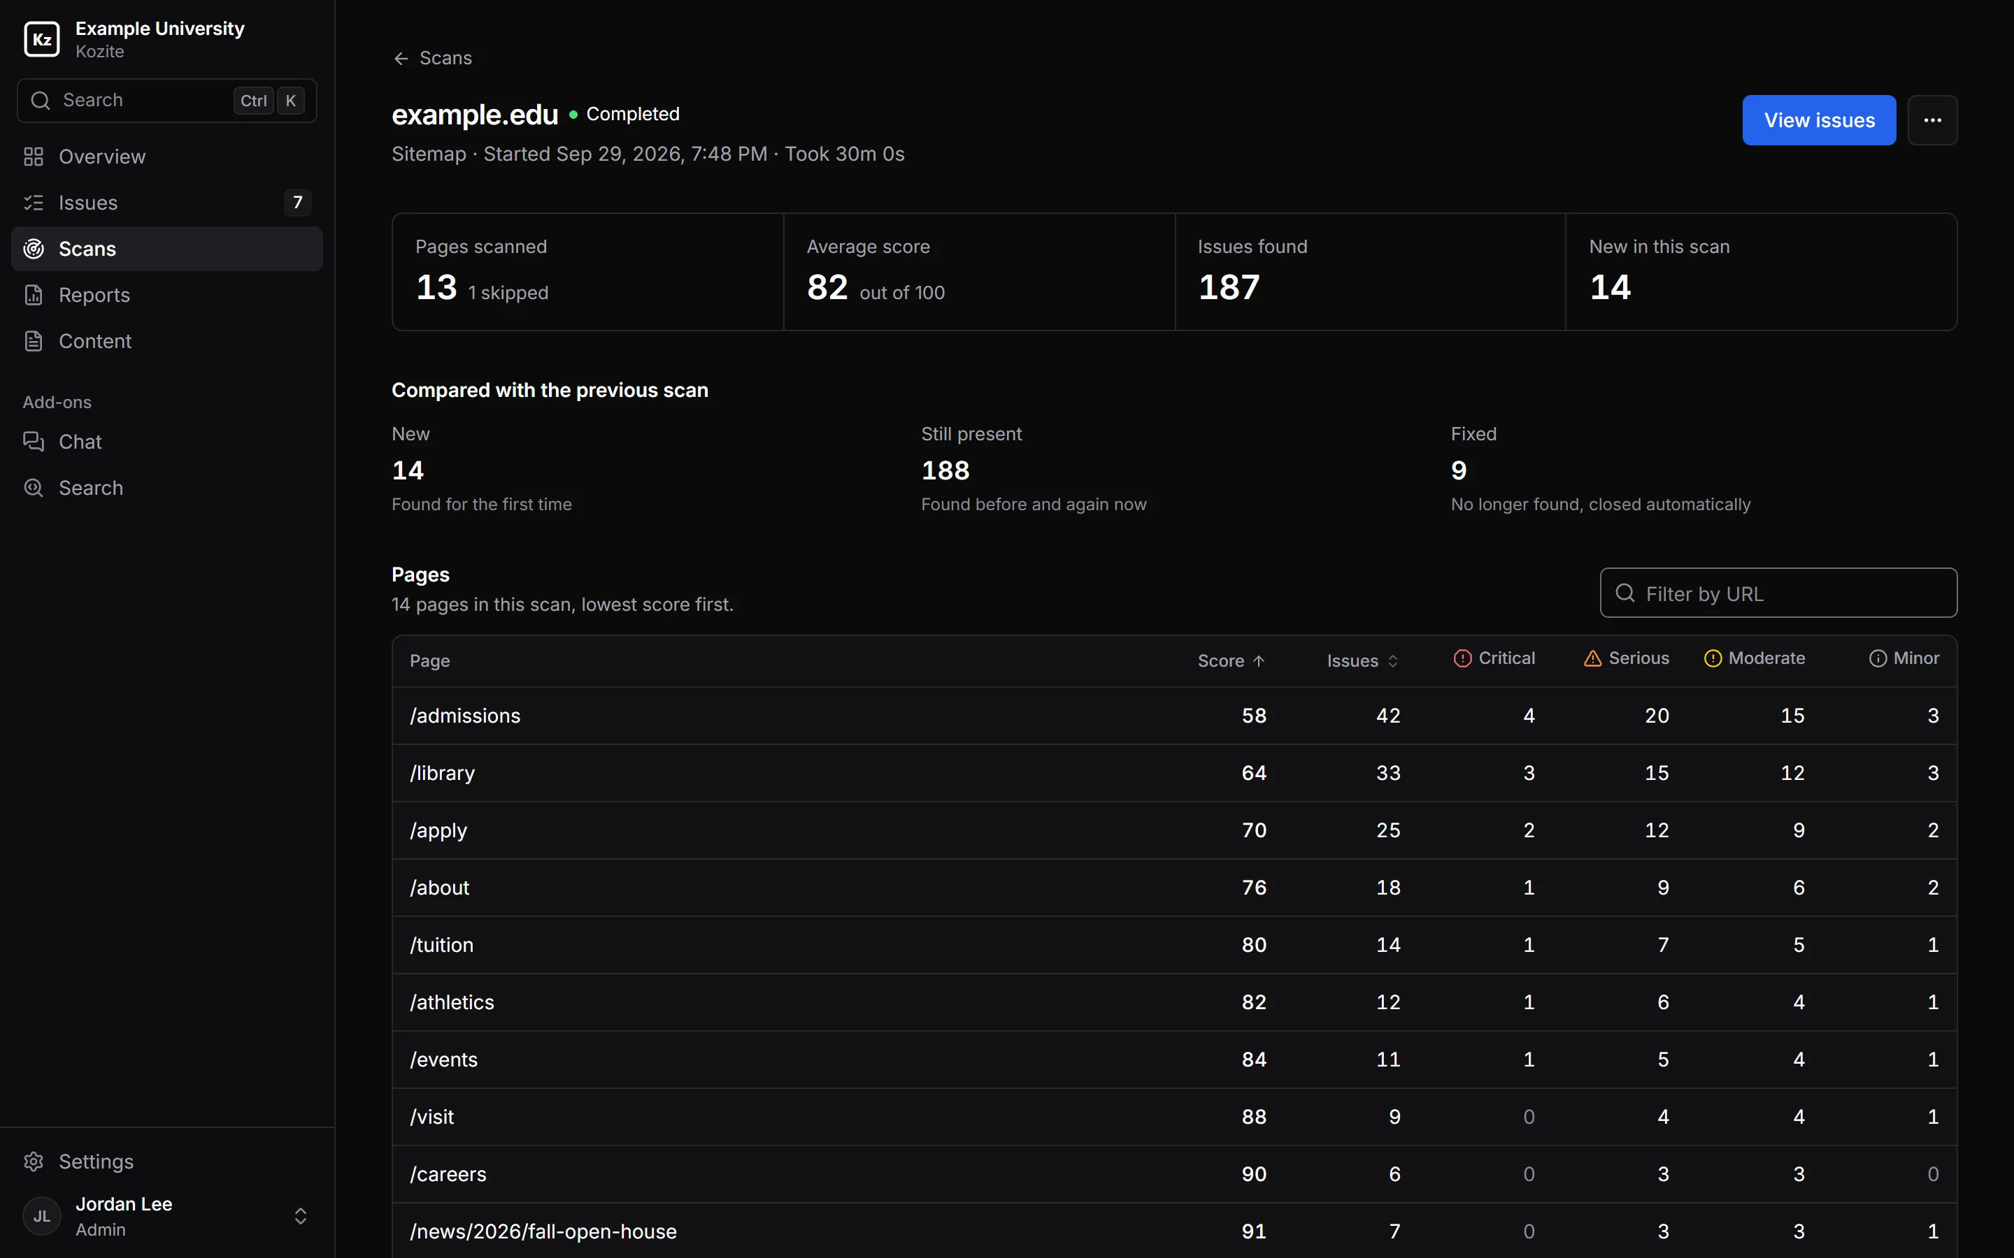The height and width of the screenshot is (1258, 2014).
Task: Sort pages by Issues column
Action: point(1362,660)
